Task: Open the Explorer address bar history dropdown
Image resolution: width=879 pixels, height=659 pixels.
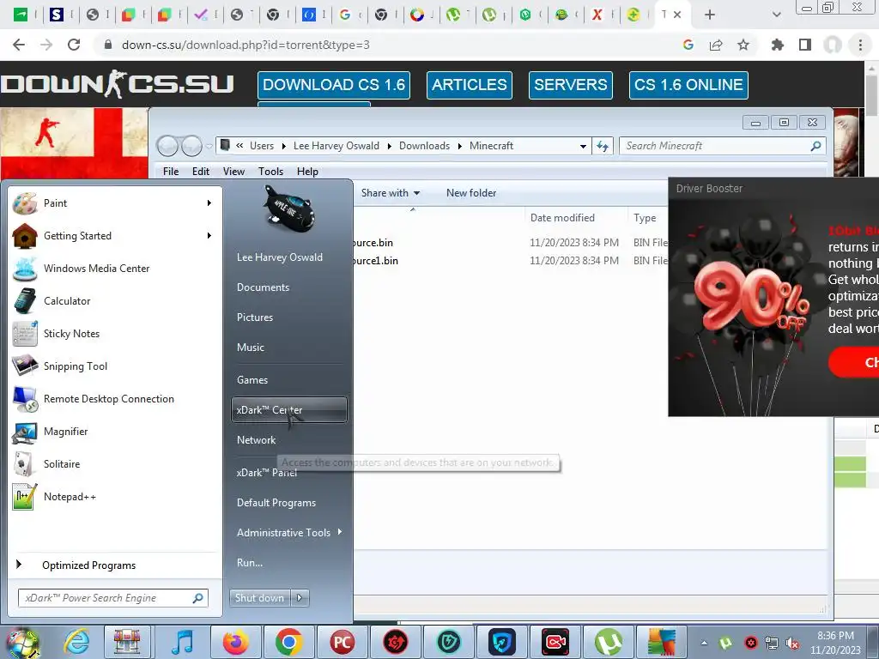Action: point(583,146)
